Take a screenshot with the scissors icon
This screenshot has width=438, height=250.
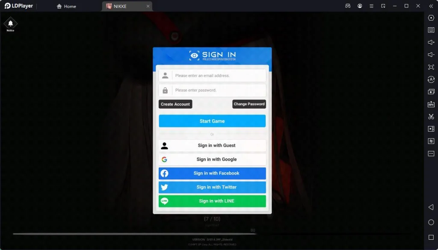pyautogui.click(x=431, y=117)
